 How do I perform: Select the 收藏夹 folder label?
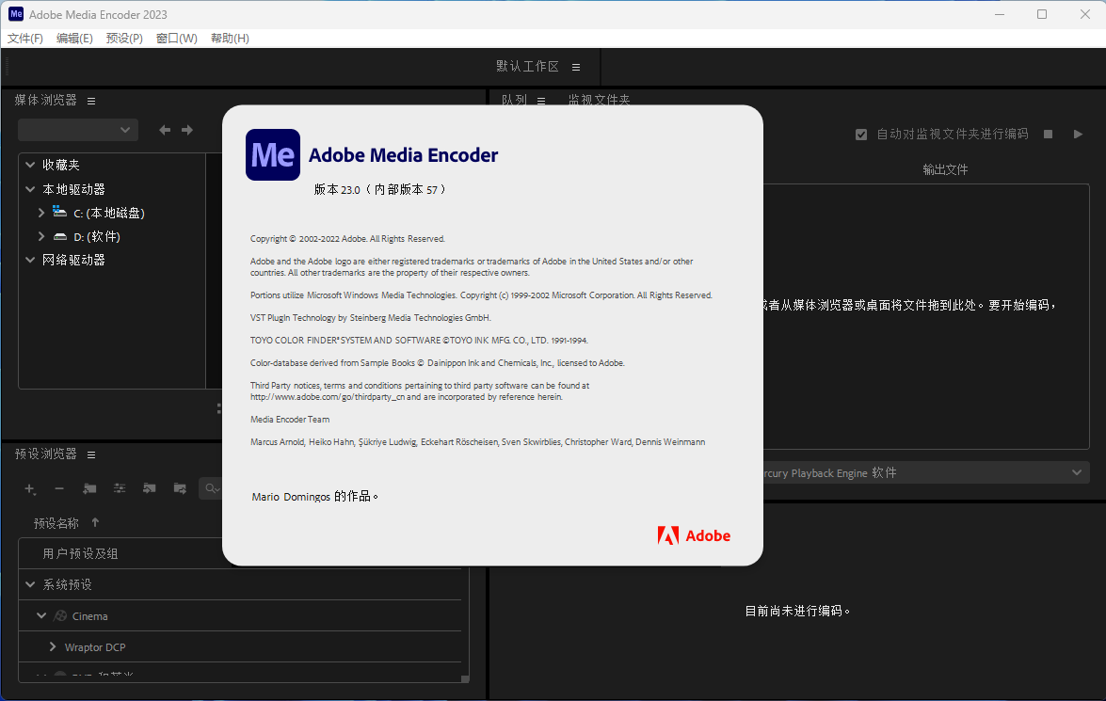pos(60,165)
